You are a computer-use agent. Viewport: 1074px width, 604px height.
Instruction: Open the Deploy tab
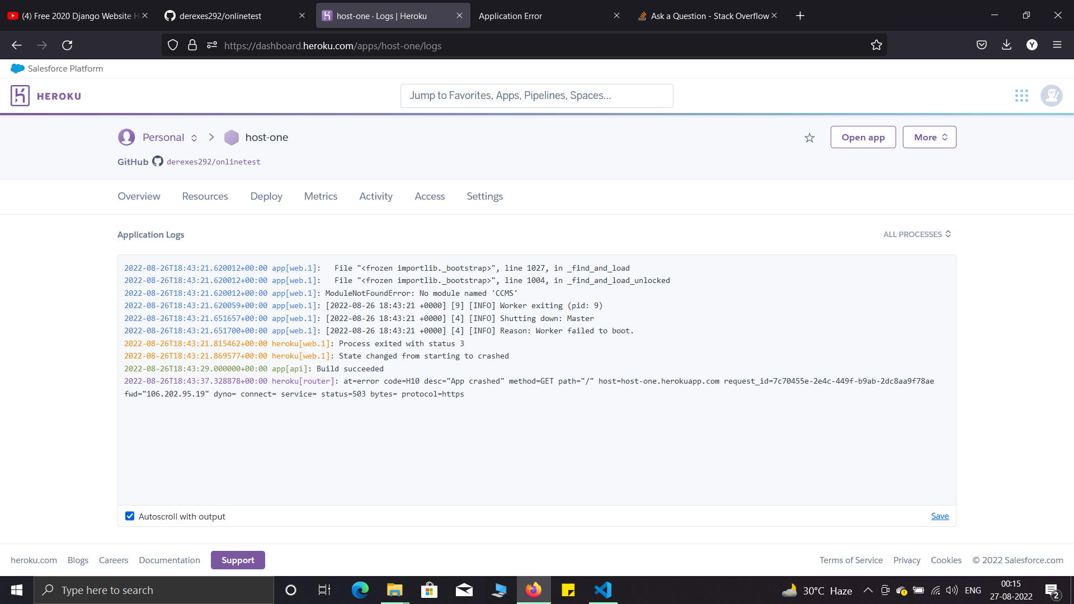click(x=266, y=196)
